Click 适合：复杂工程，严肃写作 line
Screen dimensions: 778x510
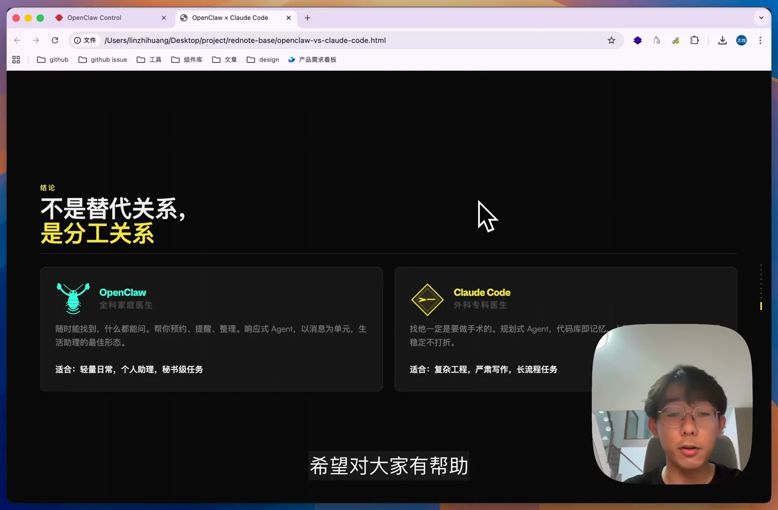[x=483, y=370]
